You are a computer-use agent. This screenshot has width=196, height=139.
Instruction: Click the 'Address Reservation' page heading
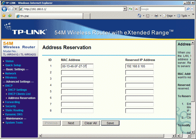(x=67, y=47)
